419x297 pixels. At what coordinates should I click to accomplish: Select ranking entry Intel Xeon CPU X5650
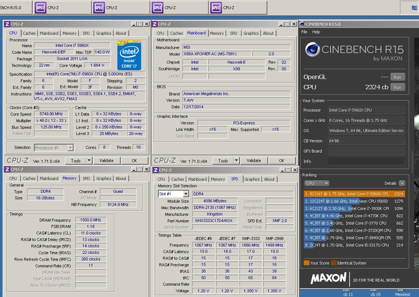pos(354,201)
